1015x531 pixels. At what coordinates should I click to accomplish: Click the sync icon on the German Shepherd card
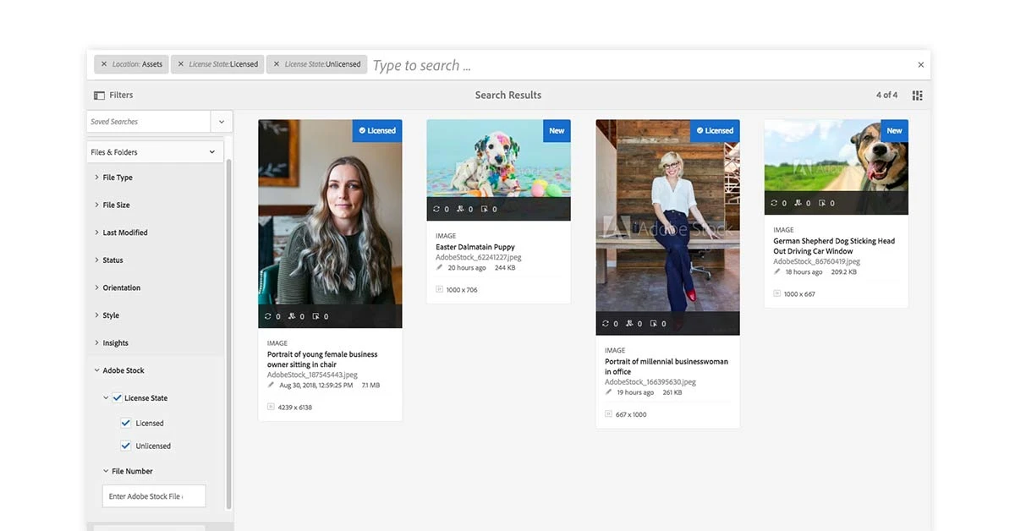[776, 203]
